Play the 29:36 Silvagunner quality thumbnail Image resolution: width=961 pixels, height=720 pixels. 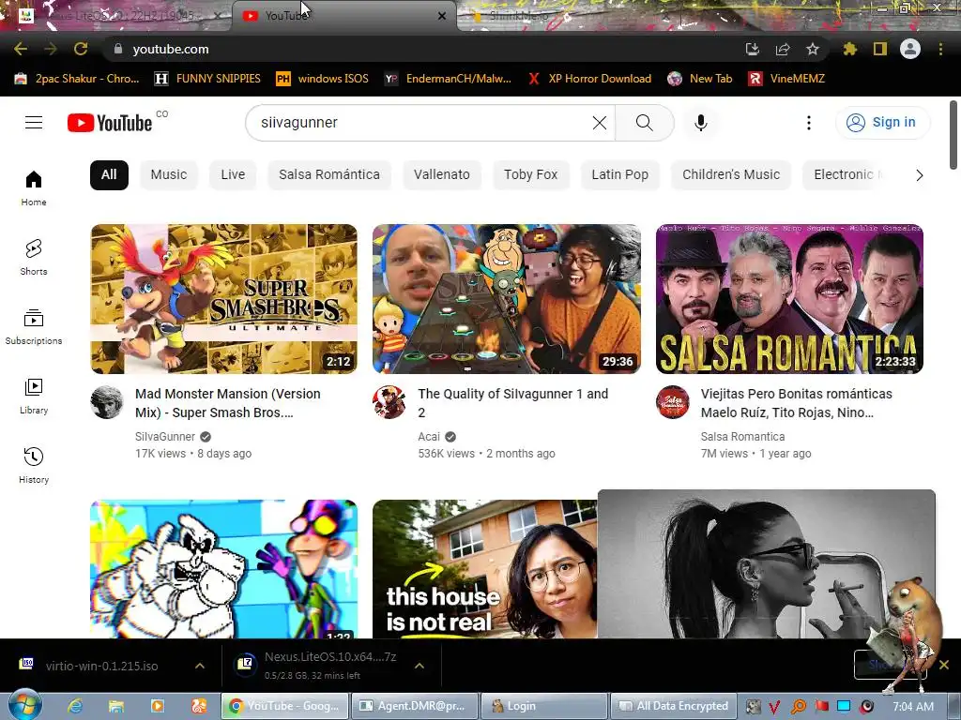click(x=506, y=299)
